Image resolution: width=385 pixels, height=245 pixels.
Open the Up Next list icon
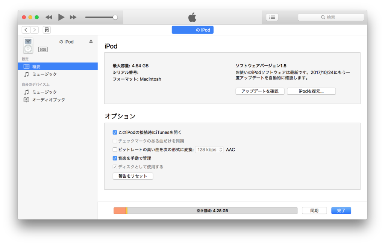coord(272,17)
